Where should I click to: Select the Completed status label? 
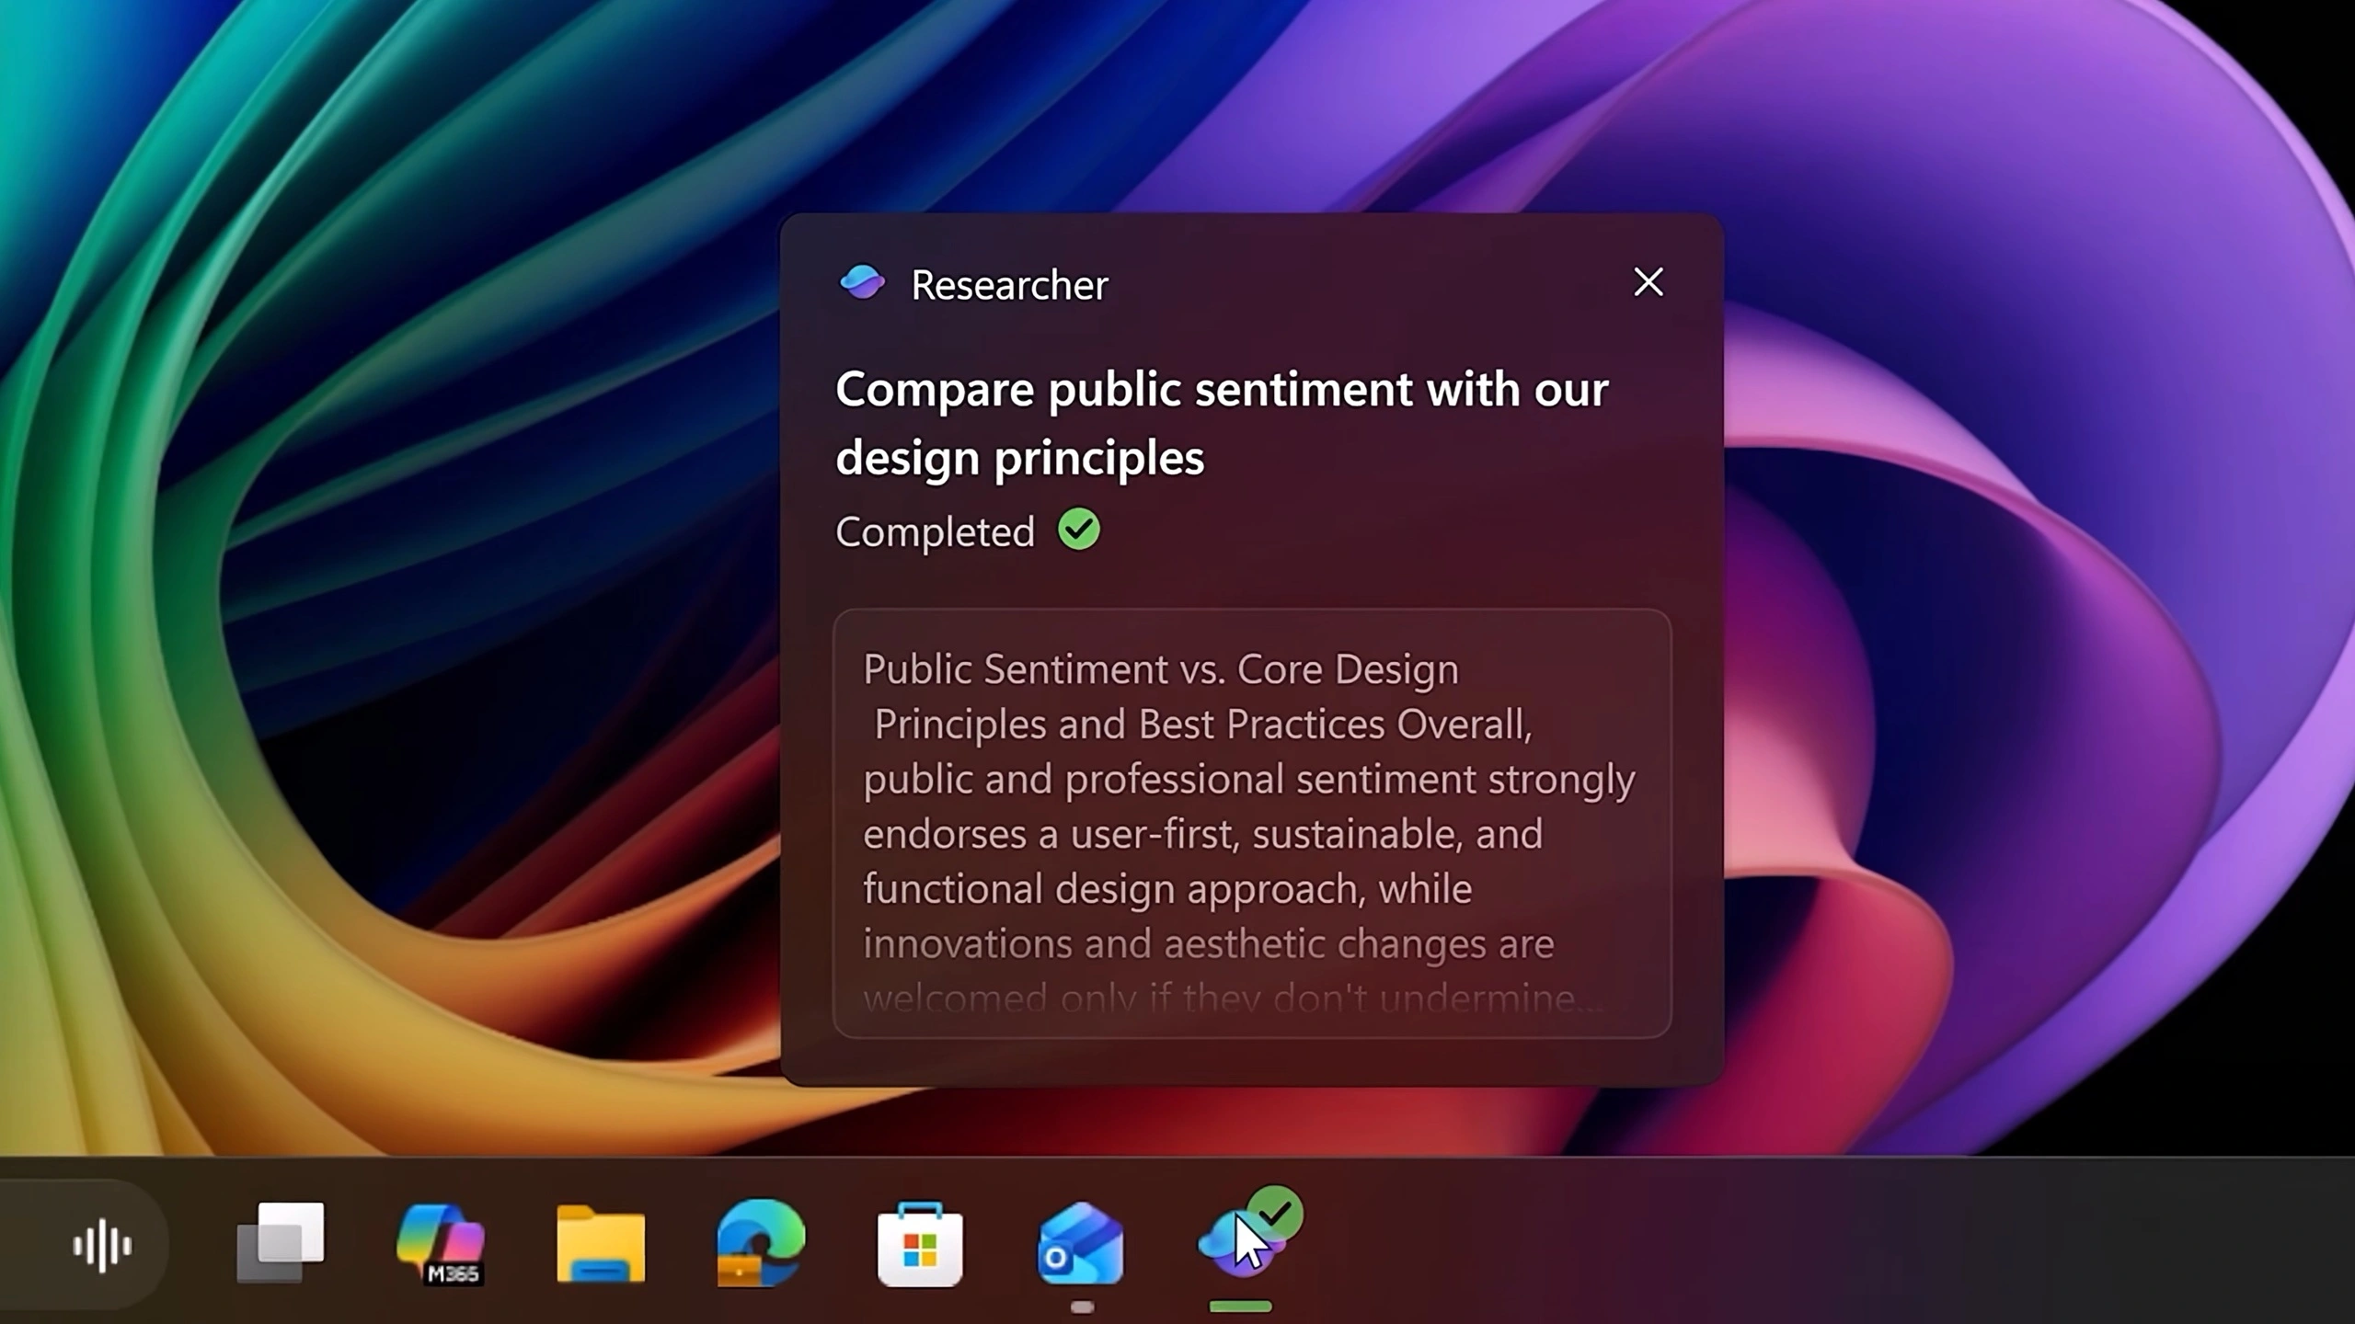pos(934,531)
